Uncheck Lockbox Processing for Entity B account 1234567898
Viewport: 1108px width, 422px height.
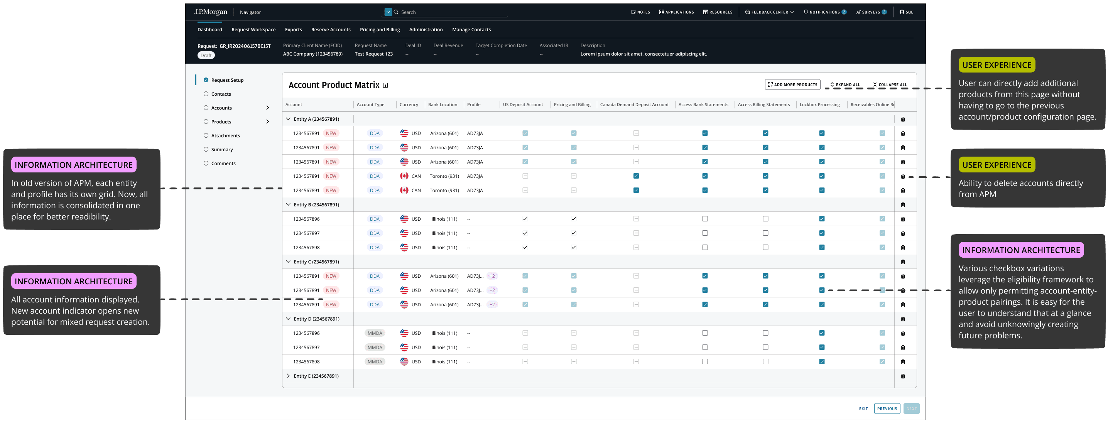(821, 247)
